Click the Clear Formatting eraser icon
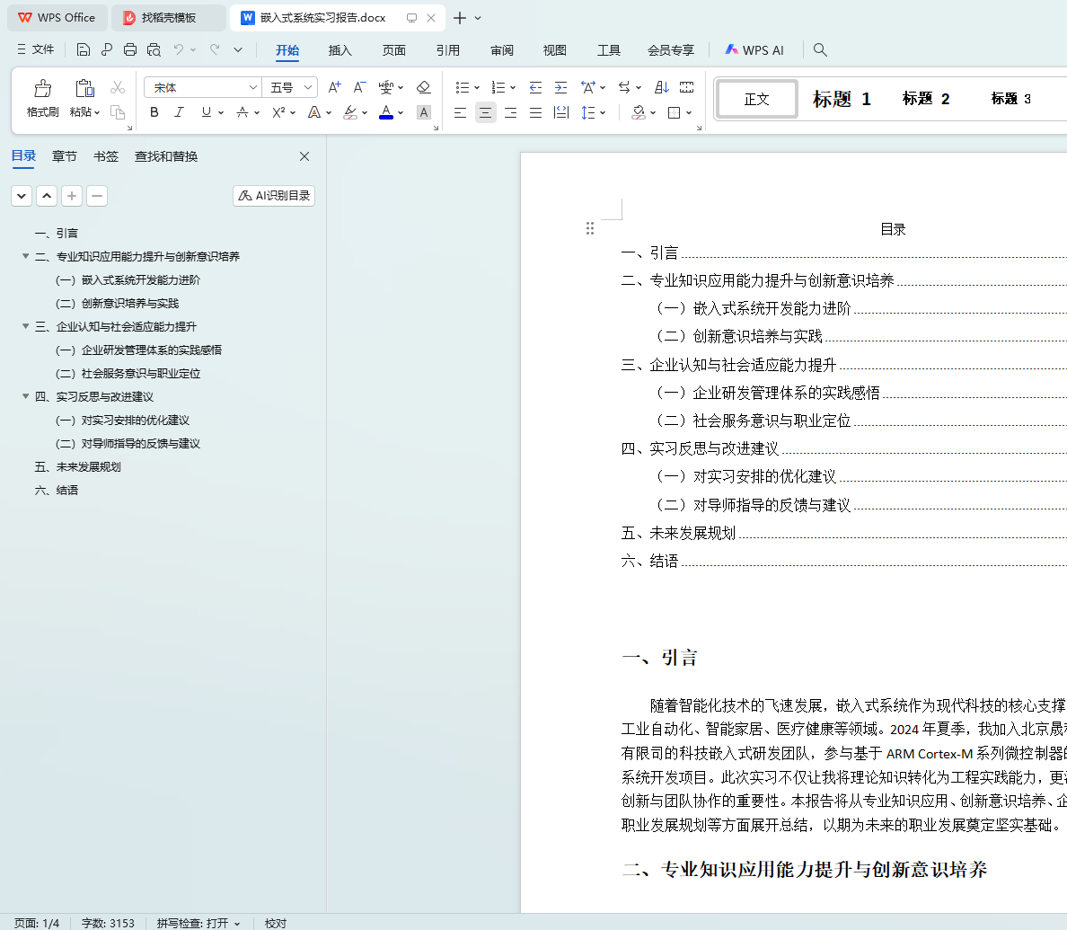 [423, 87]
